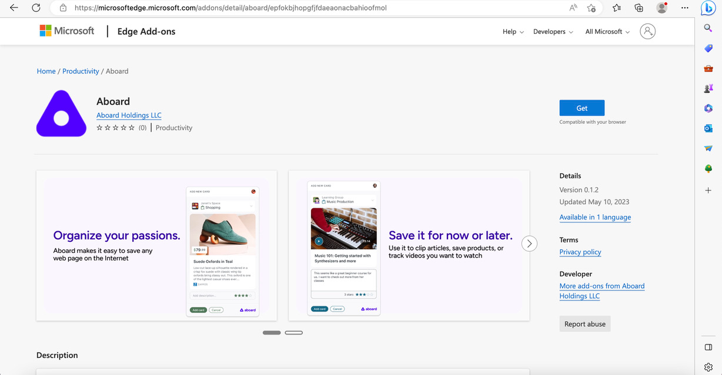Click the Microsoft logo in the header
722x375 pixels.
coord(67,31)
